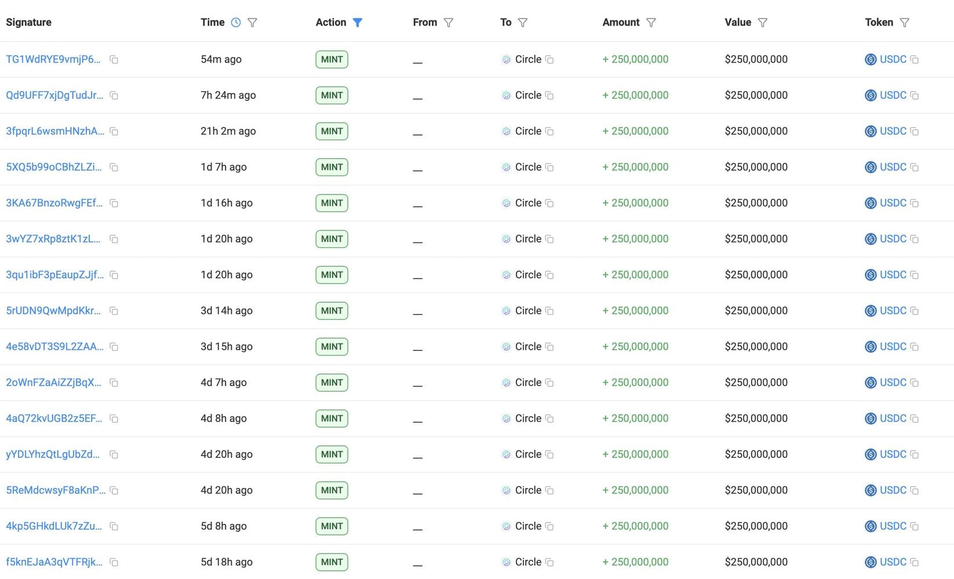Open the Value column filter
The image size is (954, 579).
point(763,23)
